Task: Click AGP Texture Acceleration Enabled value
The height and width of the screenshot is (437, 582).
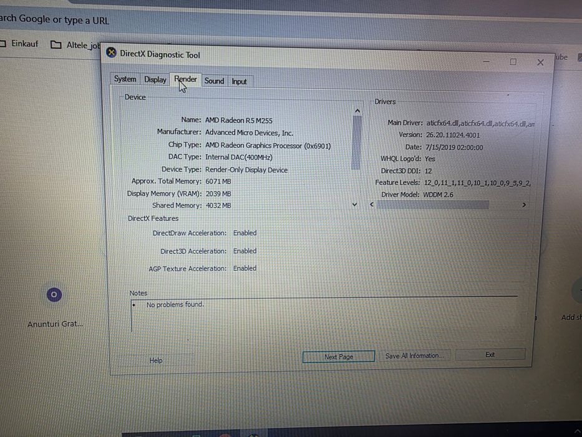Action: (245, 268)
